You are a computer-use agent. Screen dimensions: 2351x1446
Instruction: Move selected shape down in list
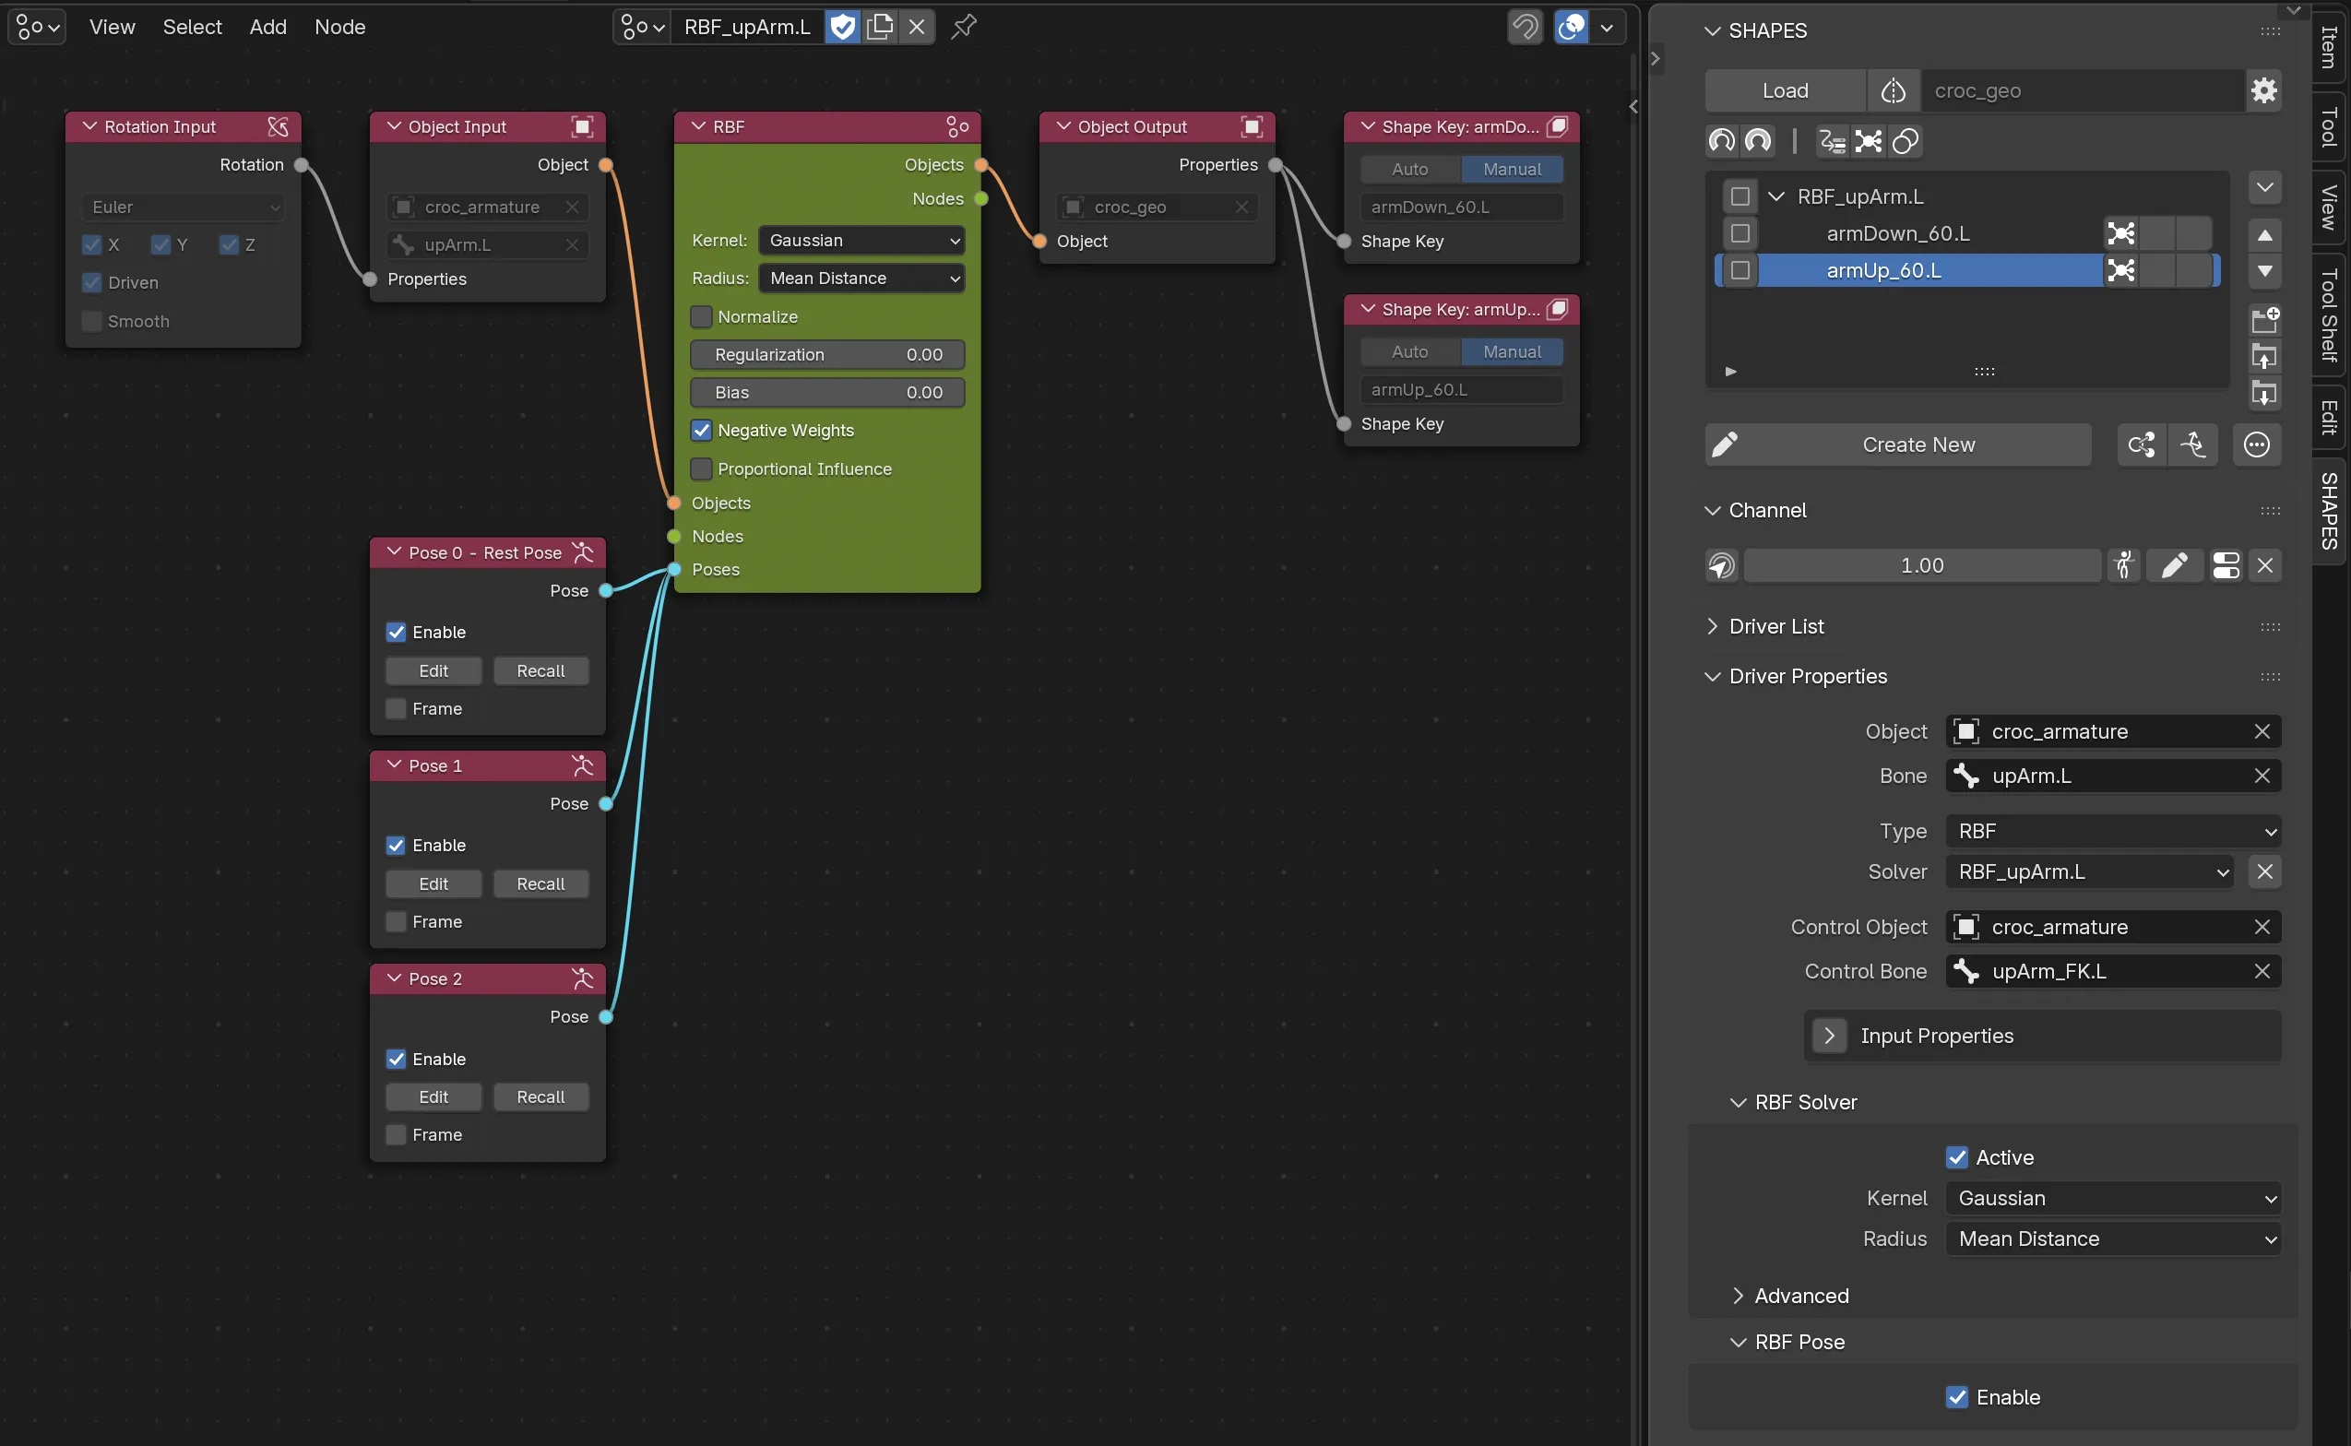click(x=2264, y=272)
